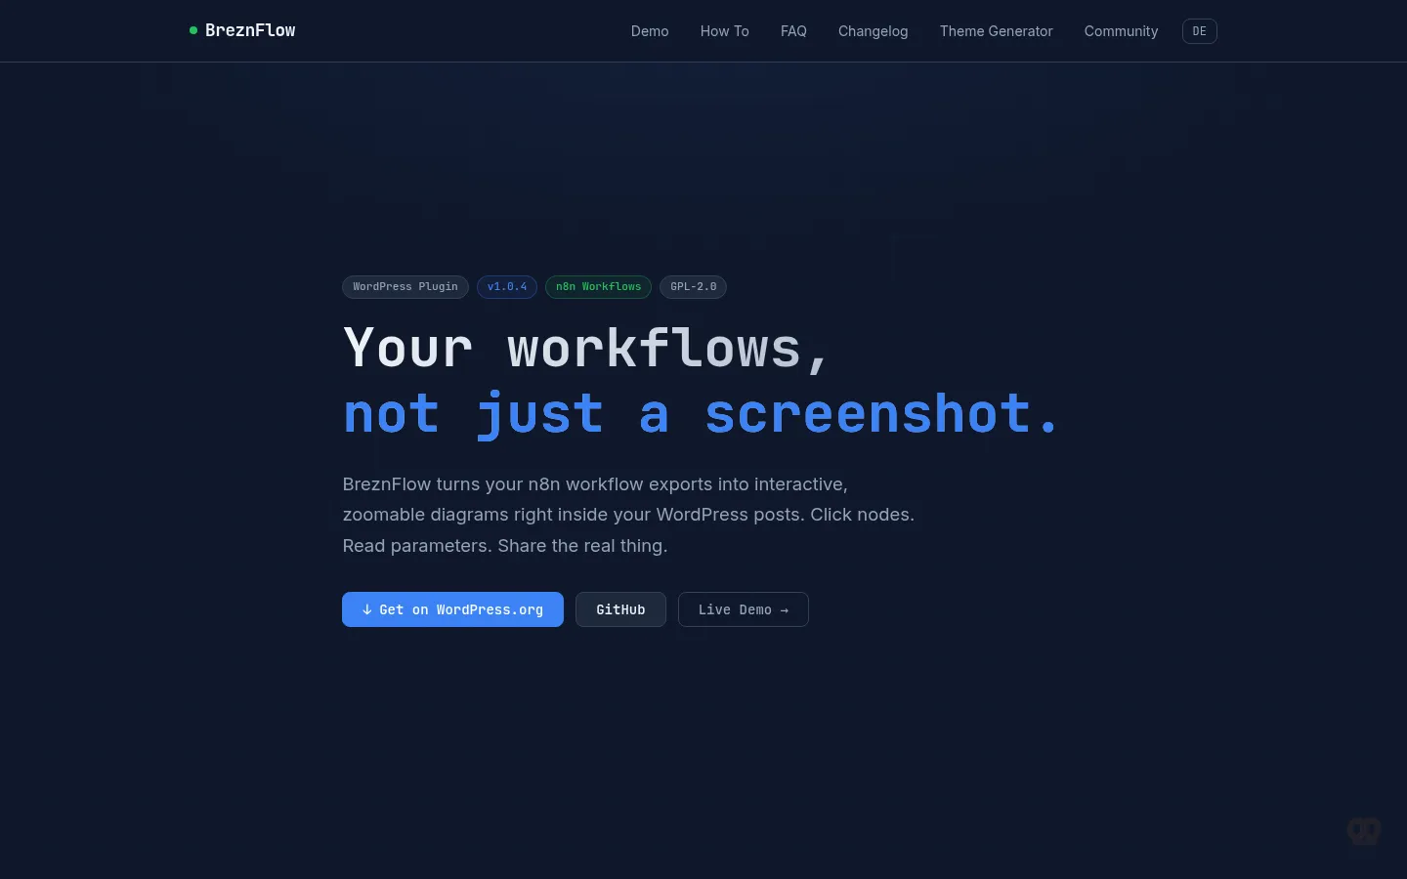
Task: Click the Get on WordPress.org button
Action: (x=452, y=609)
